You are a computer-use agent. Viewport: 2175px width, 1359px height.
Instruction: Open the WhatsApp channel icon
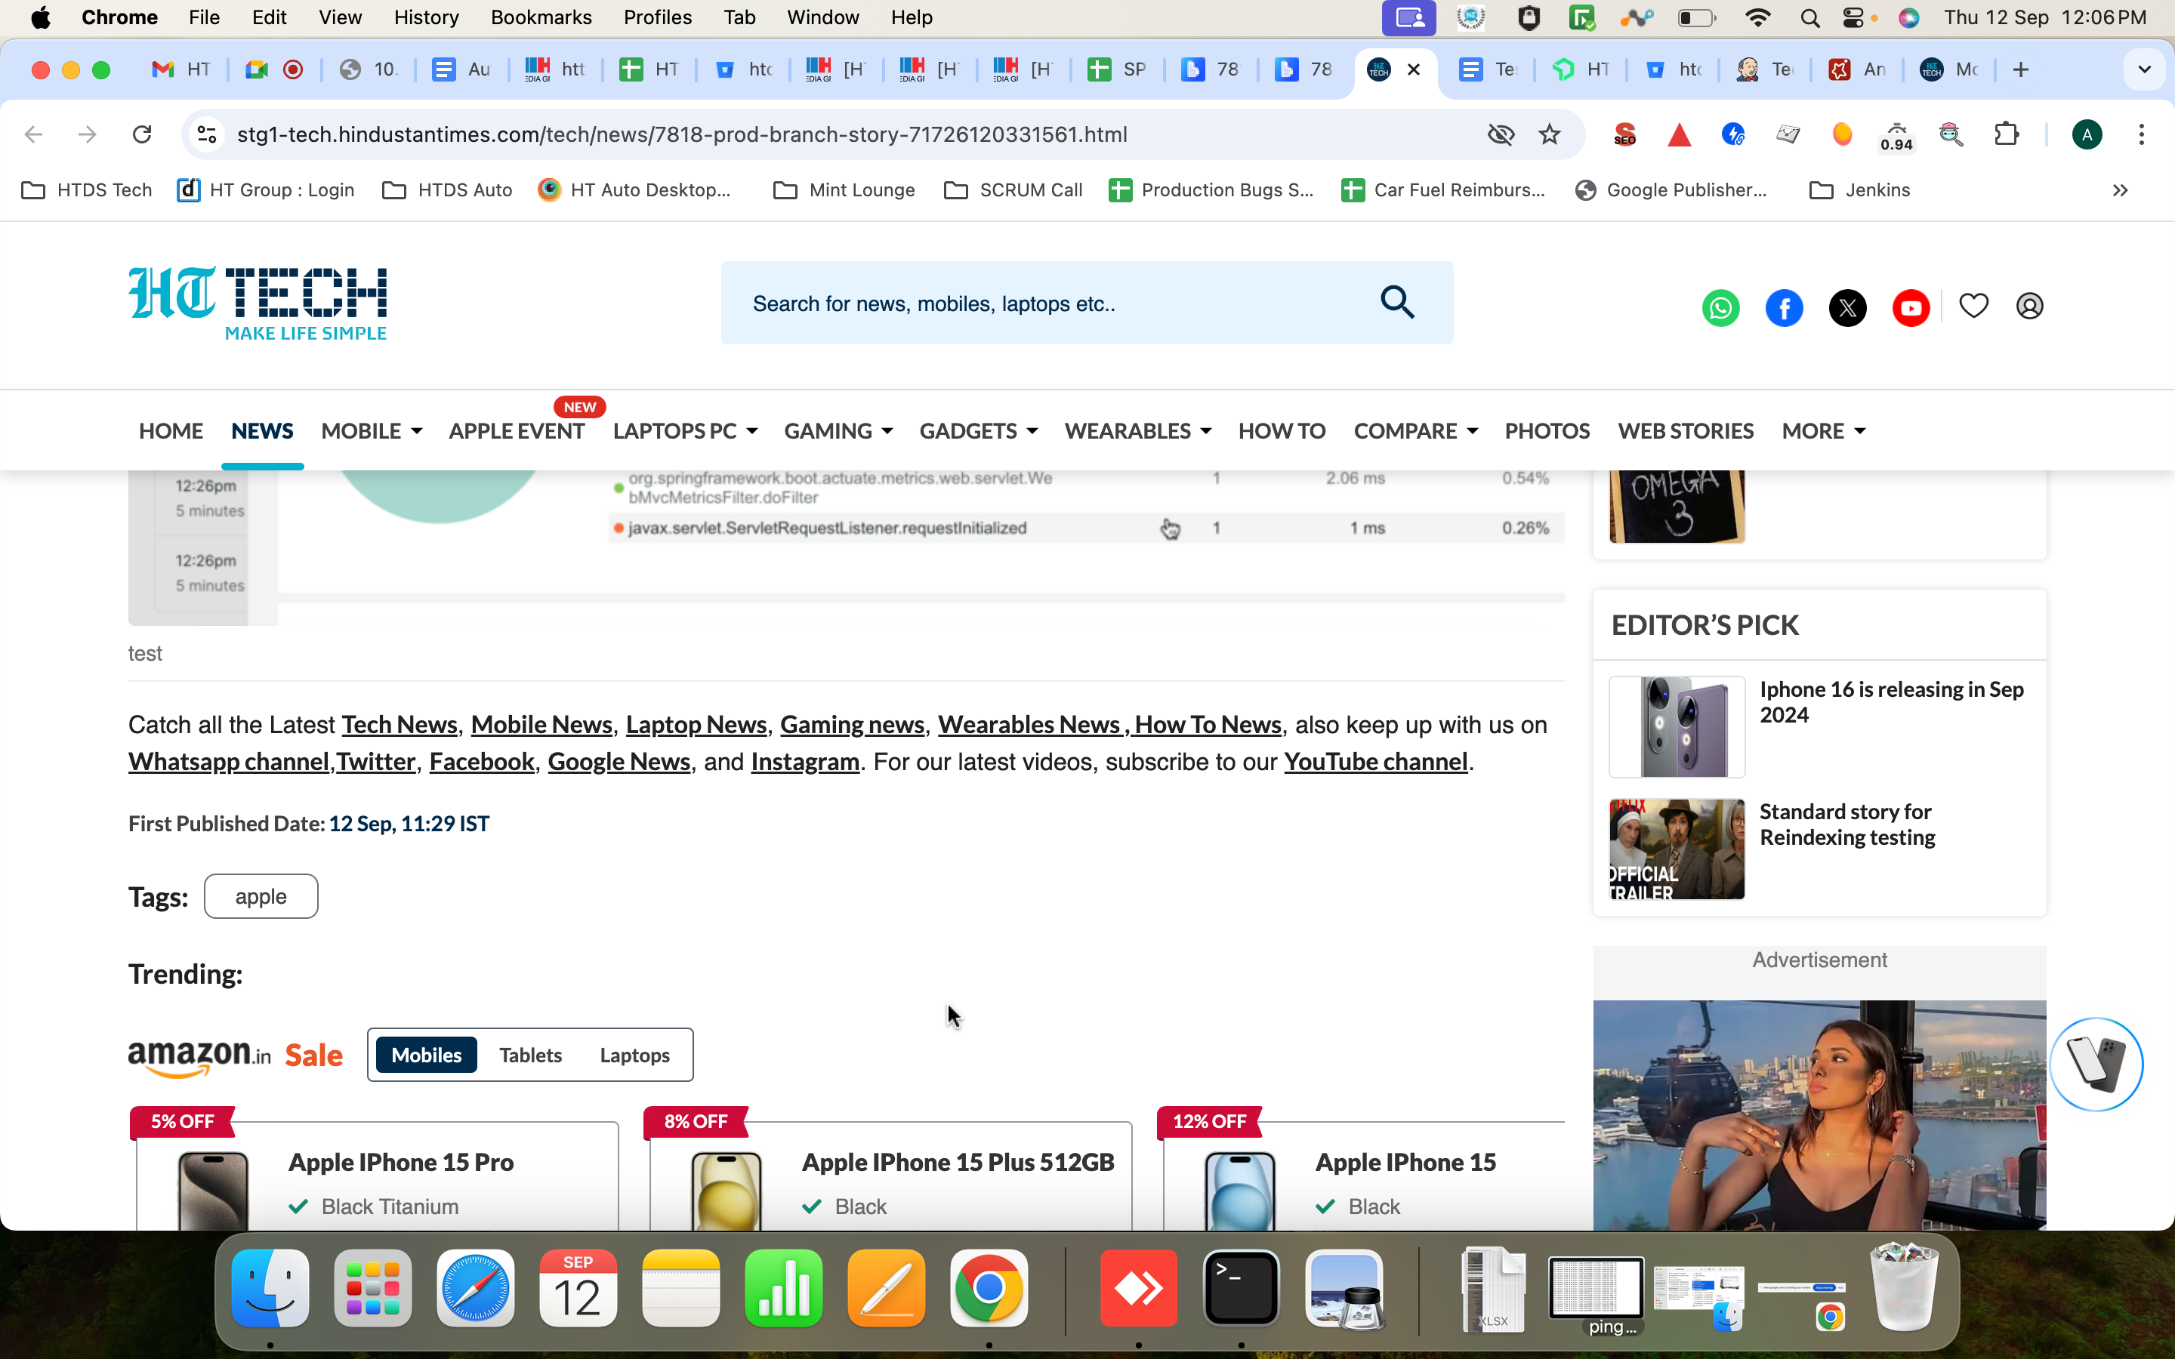pyautogui.click(x=1720, y=307)
